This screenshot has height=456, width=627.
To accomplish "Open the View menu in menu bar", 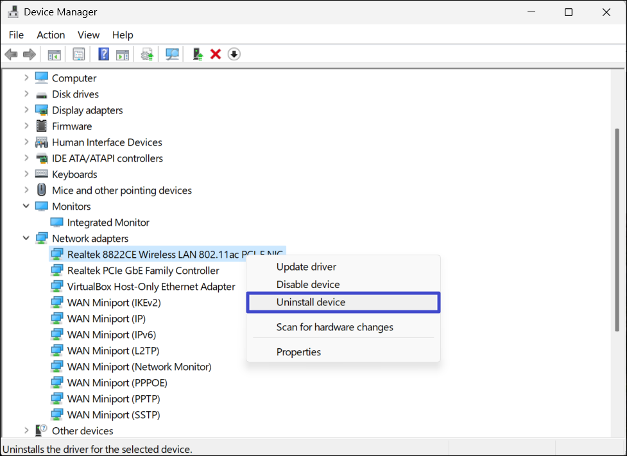I will click(89, 35).
